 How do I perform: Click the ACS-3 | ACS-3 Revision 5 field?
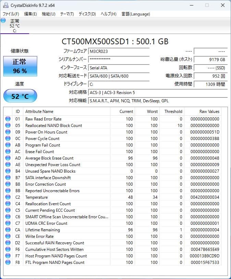(x=158, y=93)
